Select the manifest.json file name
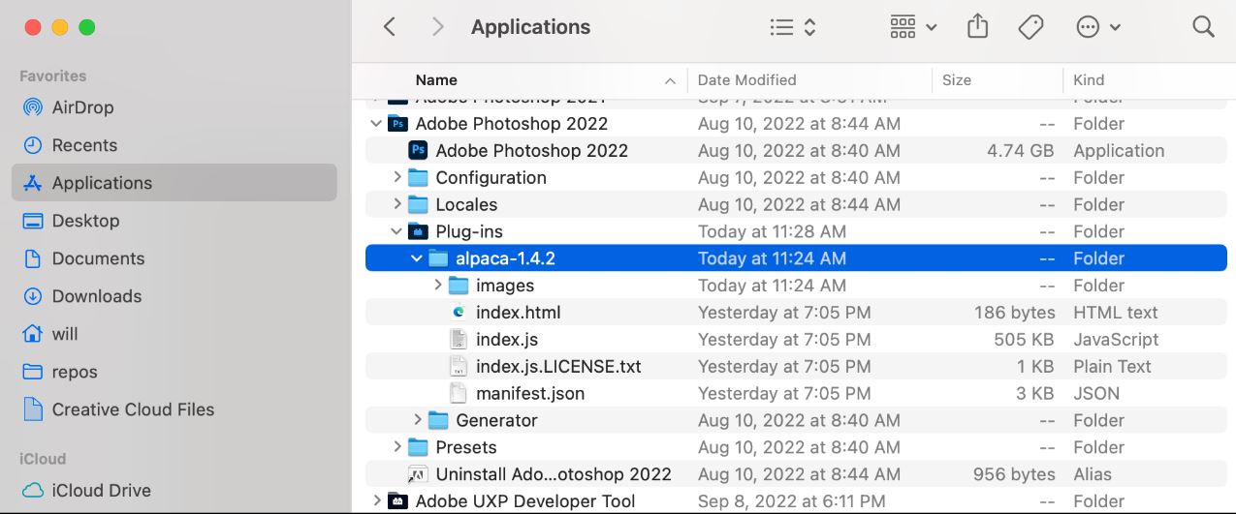Image resolution: width=1236 pixels, height=514 pixels. coord(530,394)
